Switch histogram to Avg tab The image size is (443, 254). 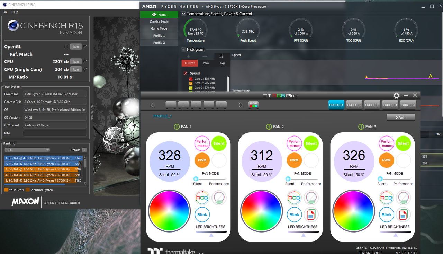tap(222, 63)
